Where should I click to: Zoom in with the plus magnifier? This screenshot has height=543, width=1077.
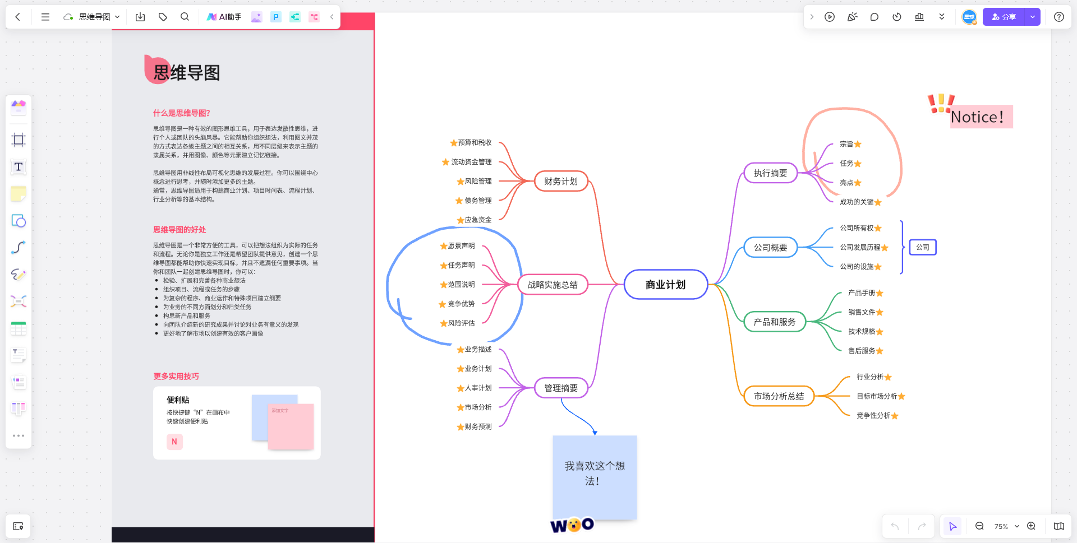[x=1031, y=526]
